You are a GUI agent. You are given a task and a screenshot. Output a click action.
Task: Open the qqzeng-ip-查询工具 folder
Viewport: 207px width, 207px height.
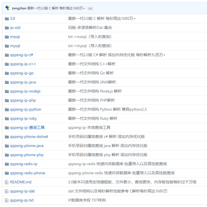pyautogui.click(x=27, y=128)
